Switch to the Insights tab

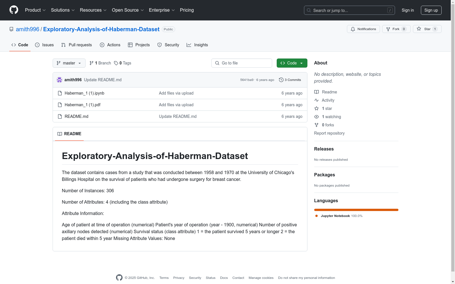pos(197,45)
